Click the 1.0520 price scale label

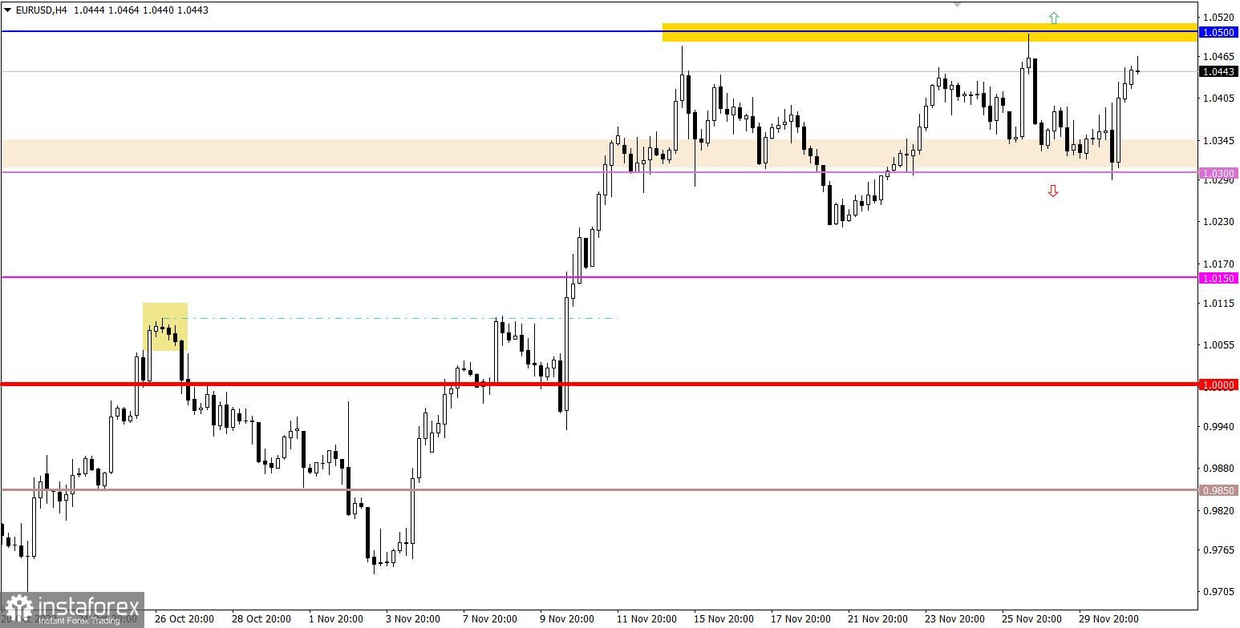[1219, 17]
